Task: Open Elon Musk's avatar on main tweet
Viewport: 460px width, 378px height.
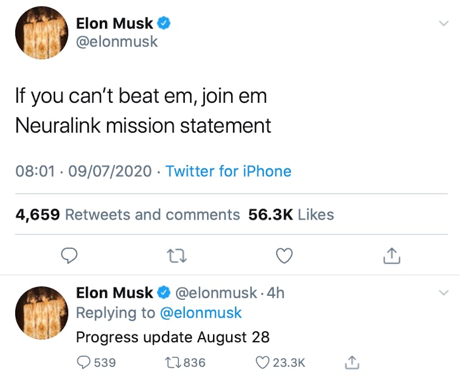Action: (x=40, y=34)
